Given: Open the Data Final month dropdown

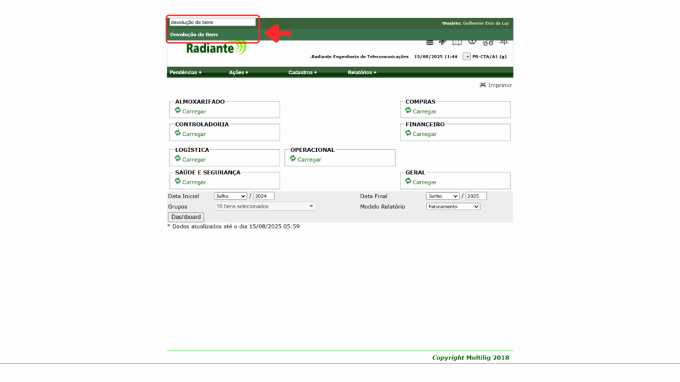Looking at the screenshot, I should (442, 196).
